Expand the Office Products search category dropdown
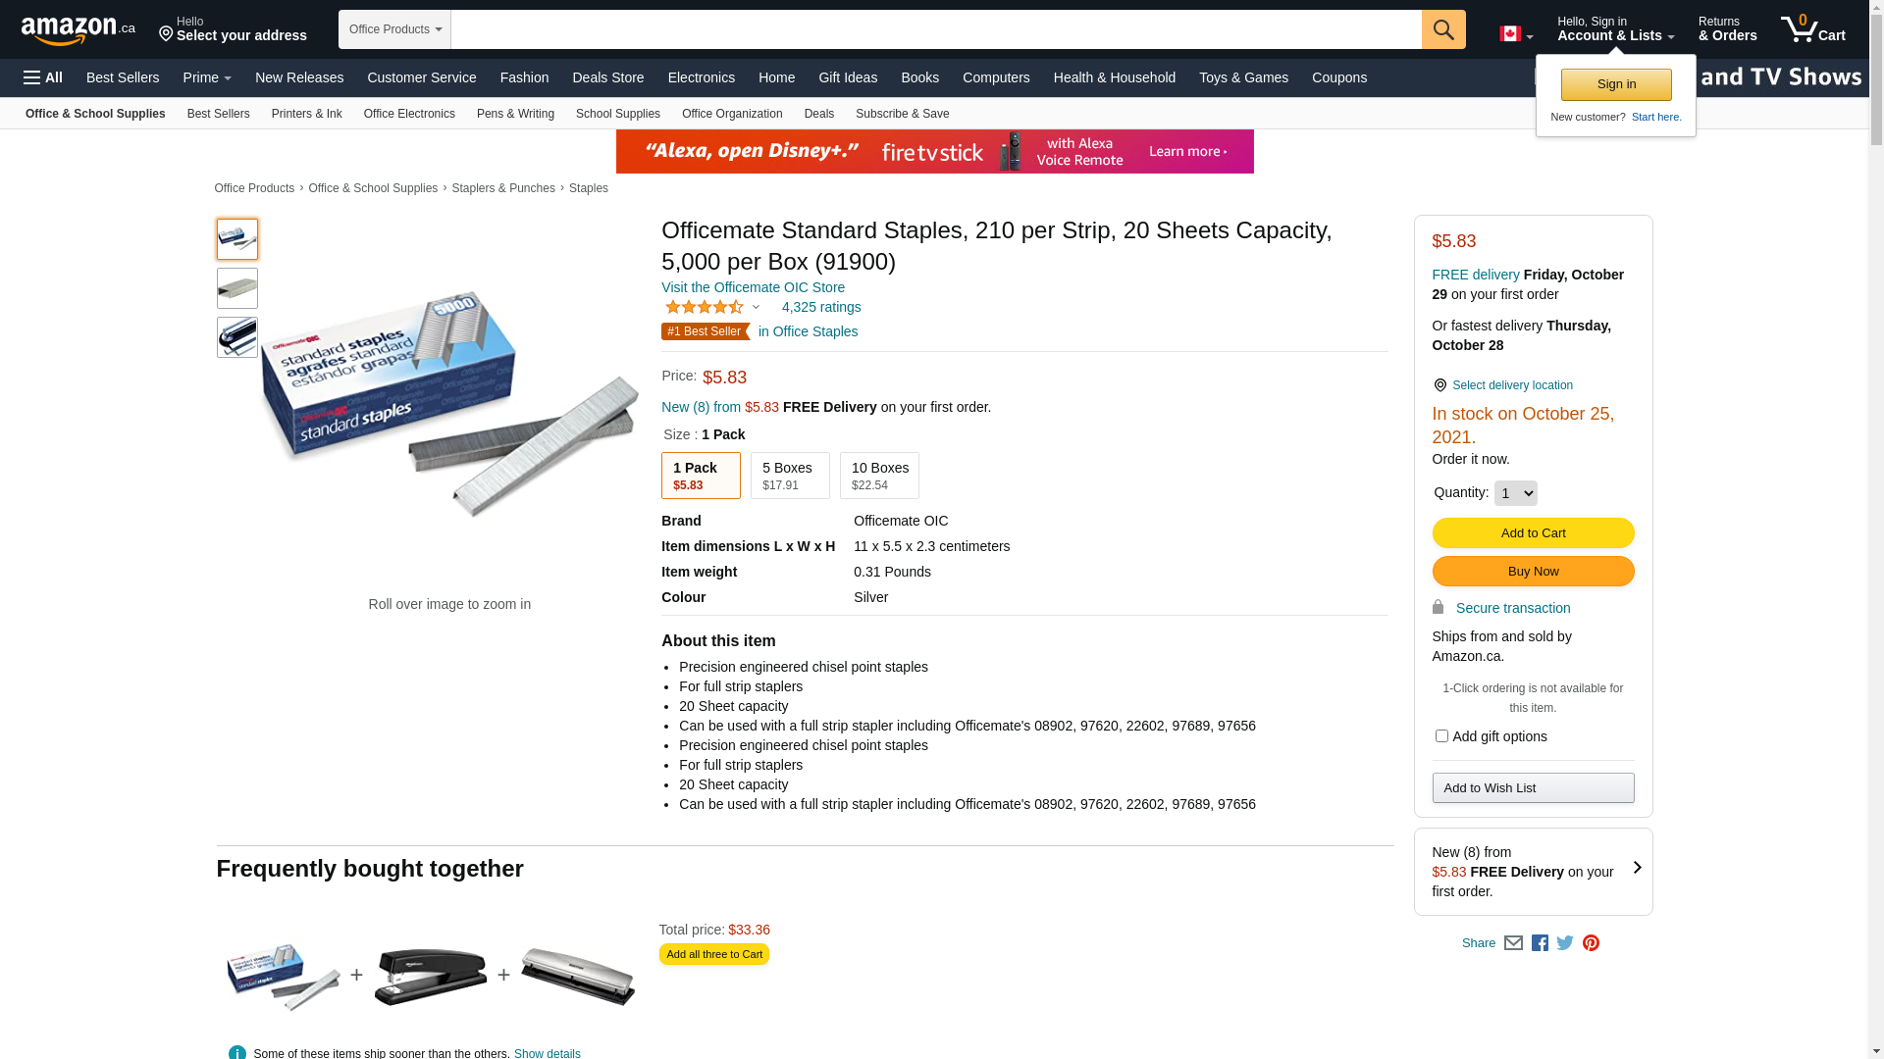This screenshot has width=1884, height=1059. coord(394,29)
